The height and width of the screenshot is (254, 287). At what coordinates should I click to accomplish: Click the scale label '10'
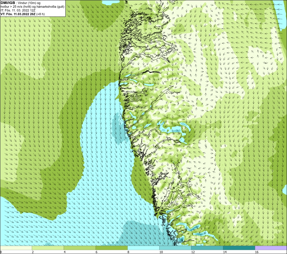click(x=161, y=252)
